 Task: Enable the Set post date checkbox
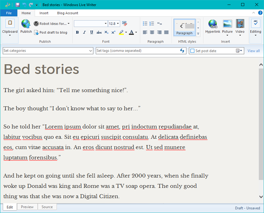(x=192, y=51)
